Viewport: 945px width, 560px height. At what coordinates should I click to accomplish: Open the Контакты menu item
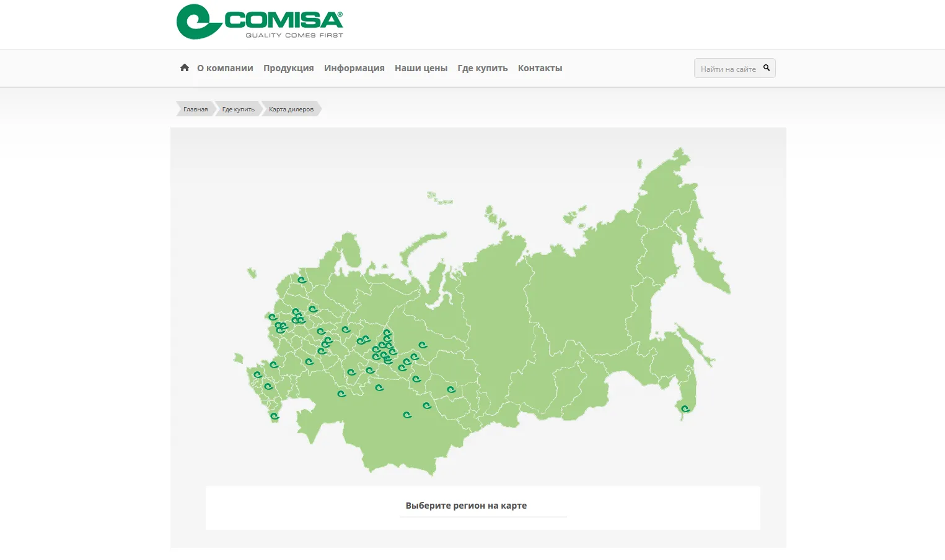click(x=540, y=68)
